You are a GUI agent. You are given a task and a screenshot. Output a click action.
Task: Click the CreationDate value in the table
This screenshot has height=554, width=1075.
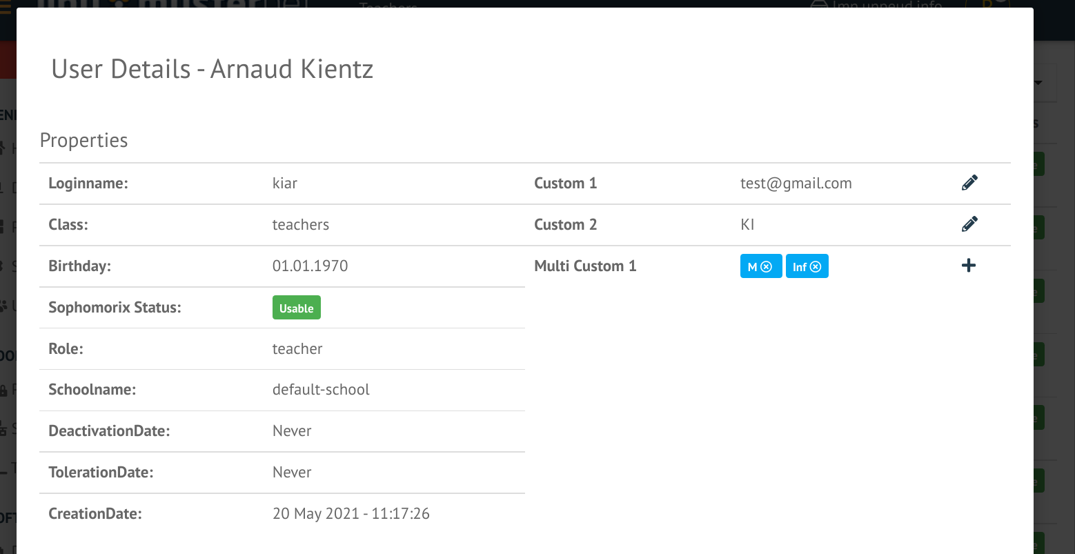tap(351, 513)
